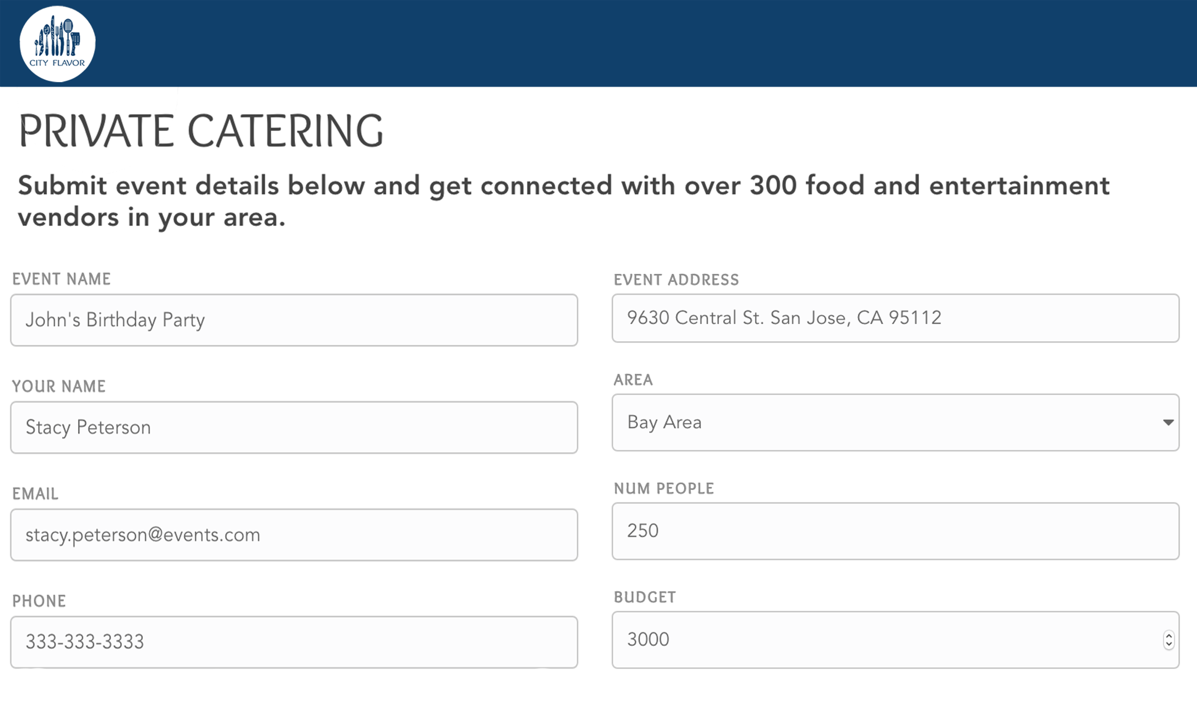Select the AREA label text
Viewport: 1197px width, 711px height.
click(x=633, y=380)
